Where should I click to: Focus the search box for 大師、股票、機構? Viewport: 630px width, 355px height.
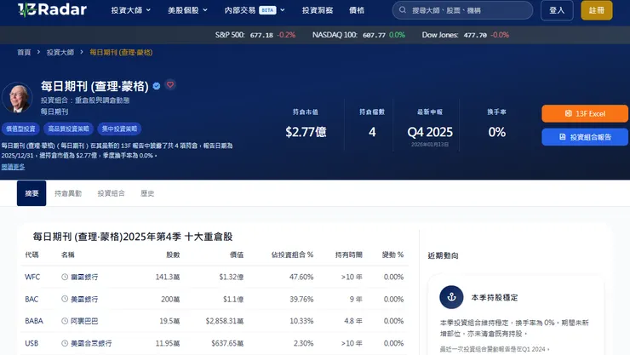tap(462, 10)
